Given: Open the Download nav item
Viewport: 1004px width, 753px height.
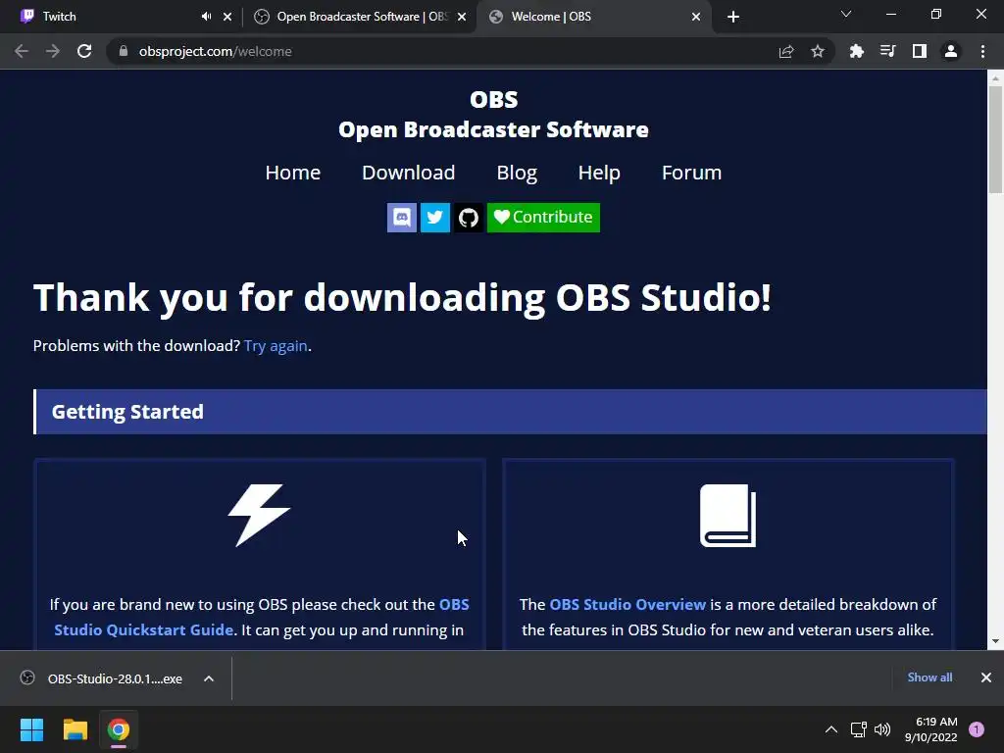Looking at the screenshot, I should point(409,173).
